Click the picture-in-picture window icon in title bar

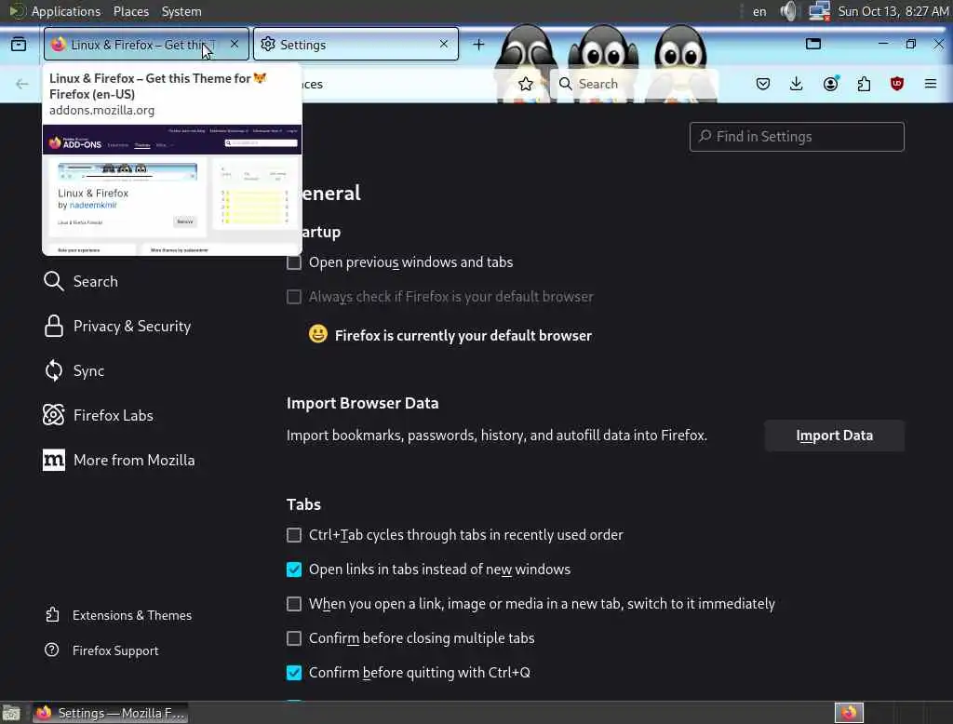pyautogui.click(x=813, y=44)
